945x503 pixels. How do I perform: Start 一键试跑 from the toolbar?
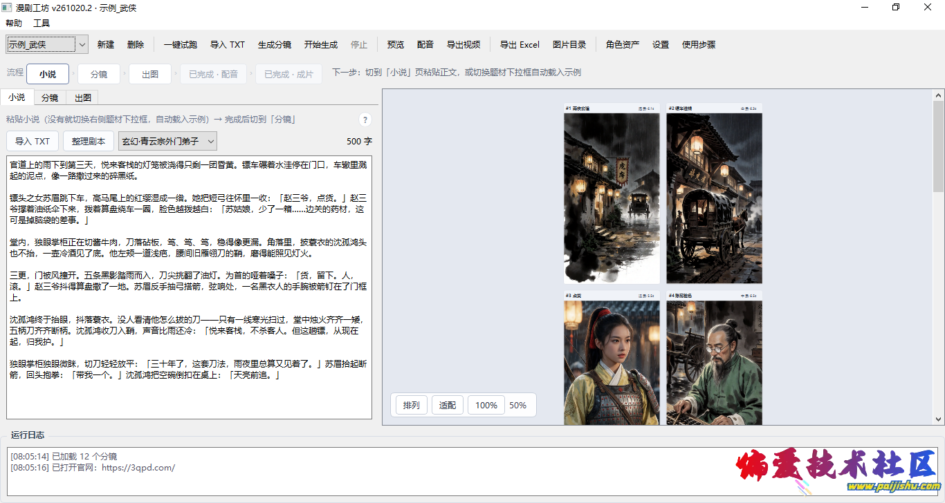pos(180,45)
